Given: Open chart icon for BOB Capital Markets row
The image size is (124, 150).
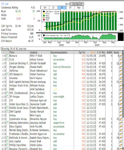Looking at the screenshot, I should coord(121,82).
